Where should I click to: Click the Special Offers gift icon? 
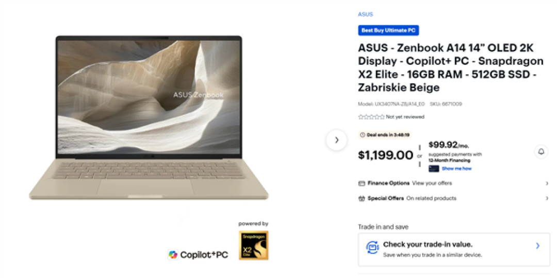click(x=362, y=199)
